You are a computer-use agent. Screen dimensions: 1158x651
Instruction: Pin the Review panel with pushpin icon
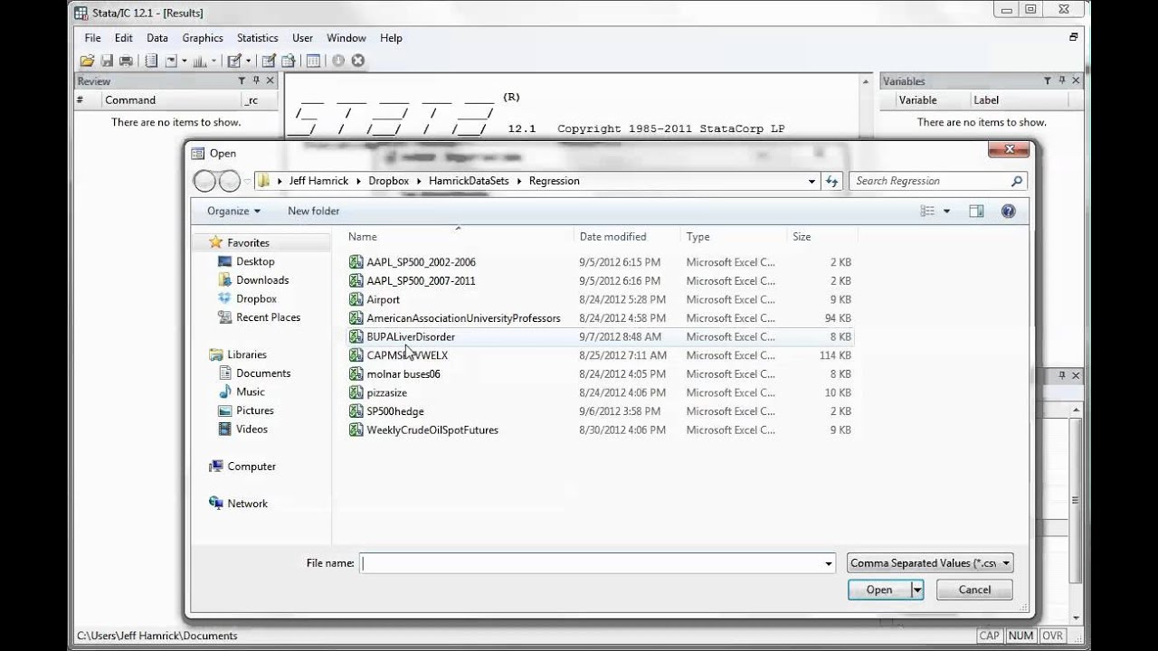pos(256,80)
